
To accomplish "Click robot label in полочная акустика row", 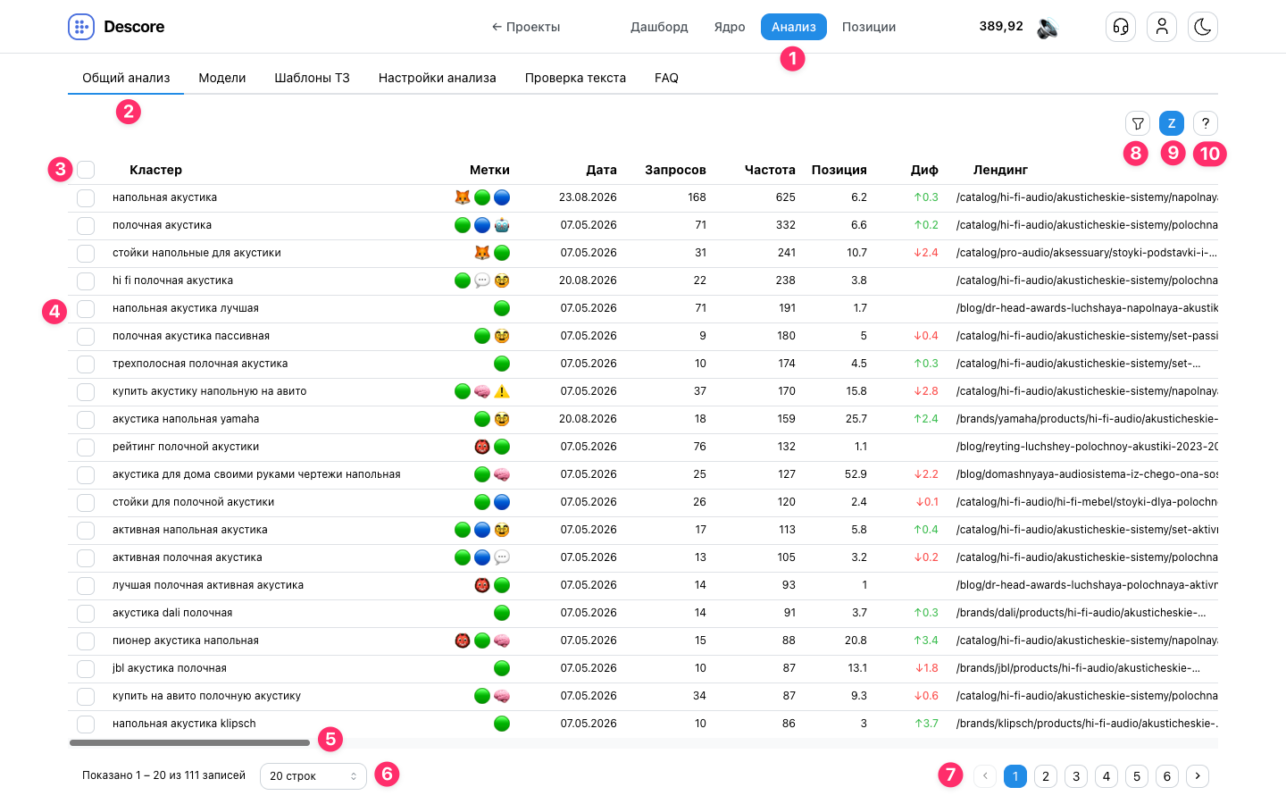I will click(x=502, y=225).
